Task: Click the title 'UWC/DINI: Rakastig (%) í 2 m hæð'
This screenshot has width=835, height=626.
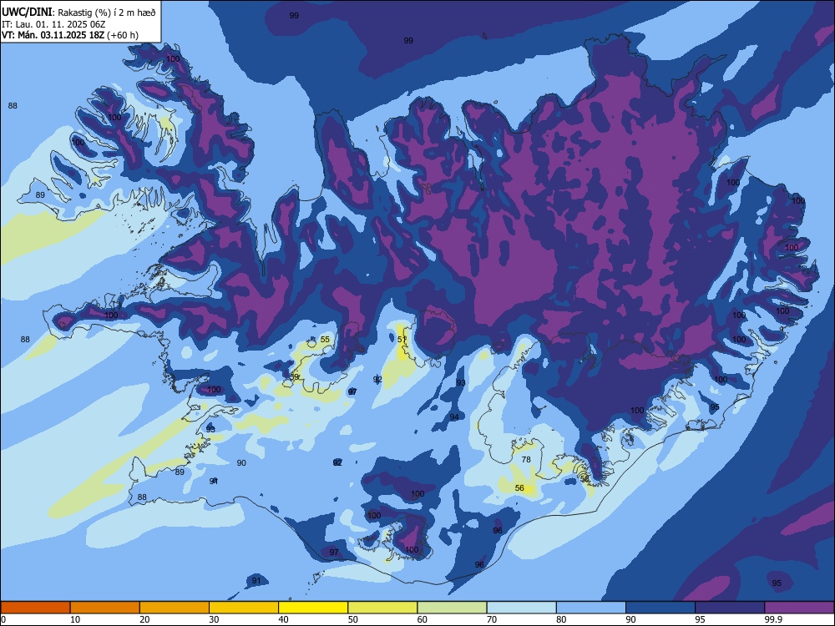Action: [78, 13]
